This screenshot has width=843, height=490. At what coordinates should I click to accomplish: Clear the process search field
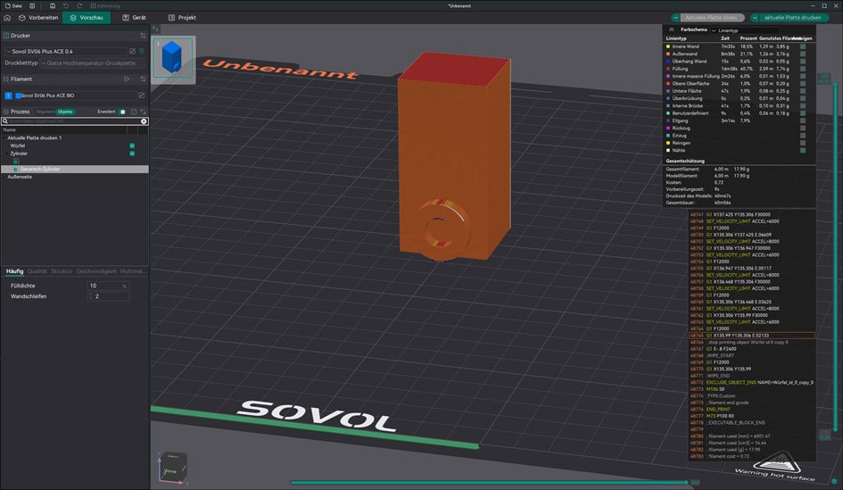[x=144, y=120]
